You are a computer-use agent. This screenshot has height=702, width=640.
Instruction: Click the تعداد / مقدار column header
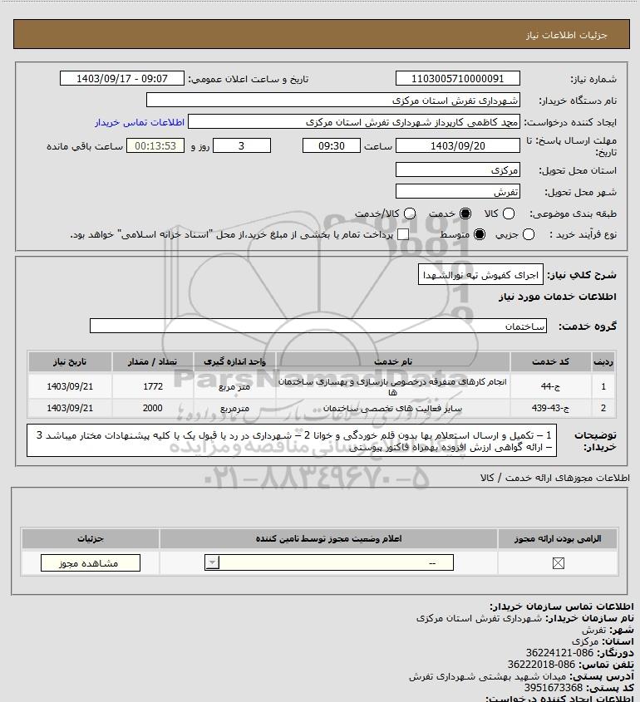tap(153, 361)
